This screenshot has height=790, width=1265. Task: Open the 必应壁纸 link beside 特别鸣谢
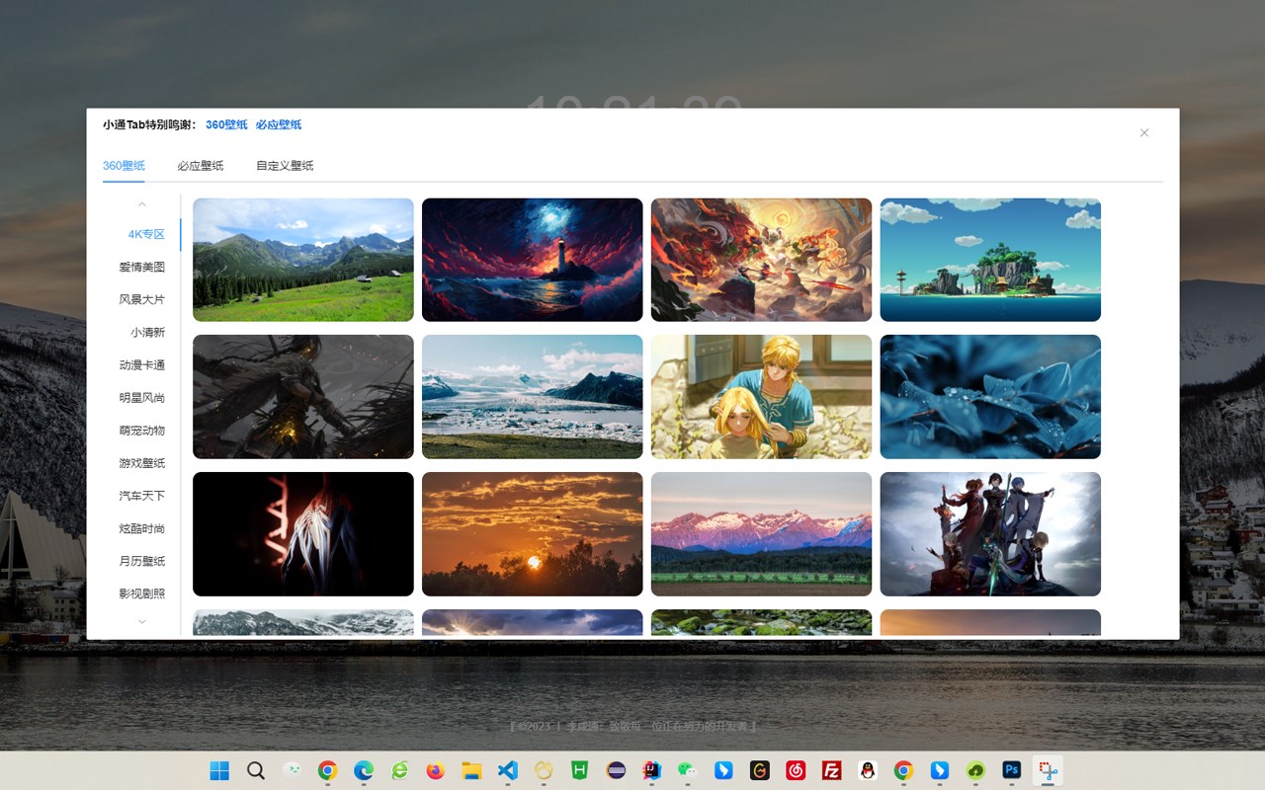[279, 125]
